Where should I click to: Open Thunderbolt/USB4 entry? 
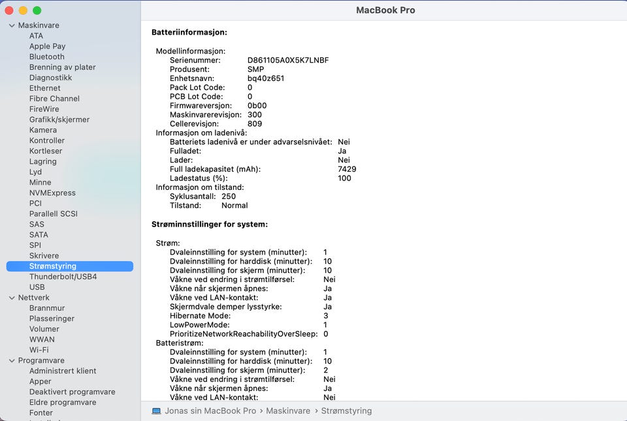point(63,276)
